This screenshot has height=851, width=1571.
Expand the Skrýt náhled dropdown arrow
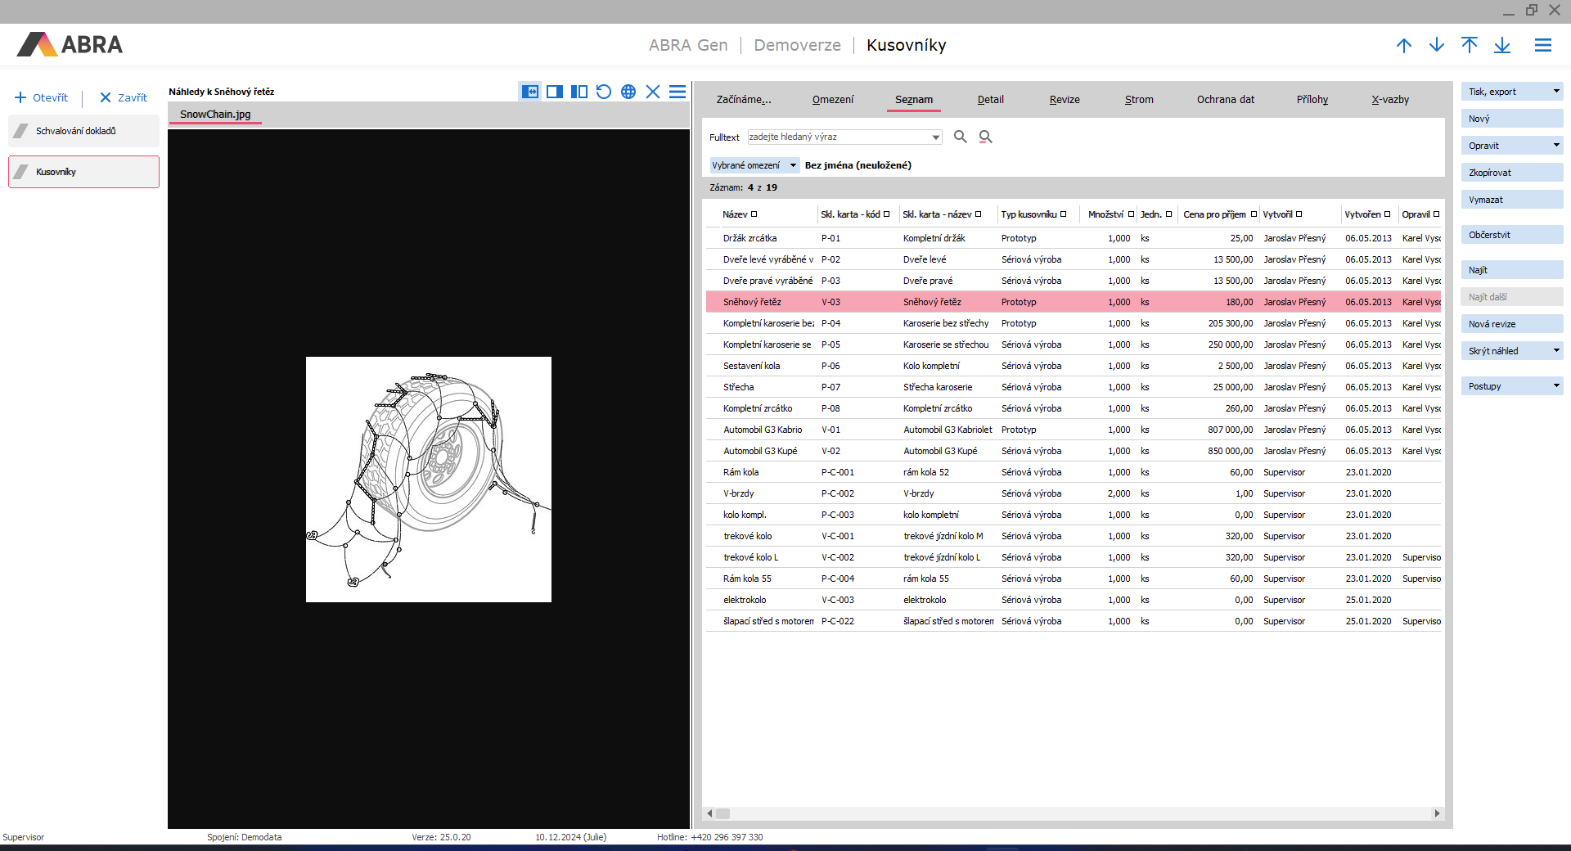click(1556, 351)
